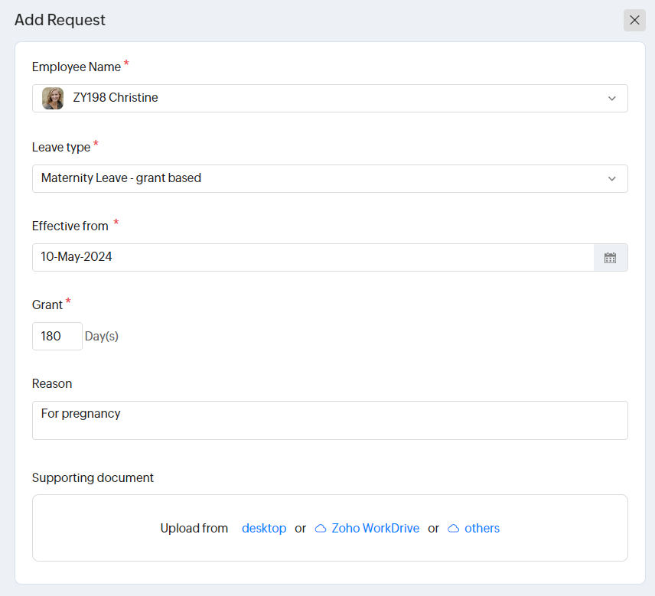Focus the Grant days input box
This screenshot has width=655, height=596.
coord(57,336)
